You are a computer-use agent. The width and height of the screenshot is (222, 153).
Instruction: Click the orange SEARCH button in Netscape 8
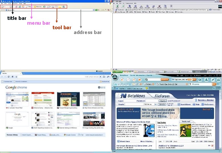pyautogui.click(x=165, y=79)
